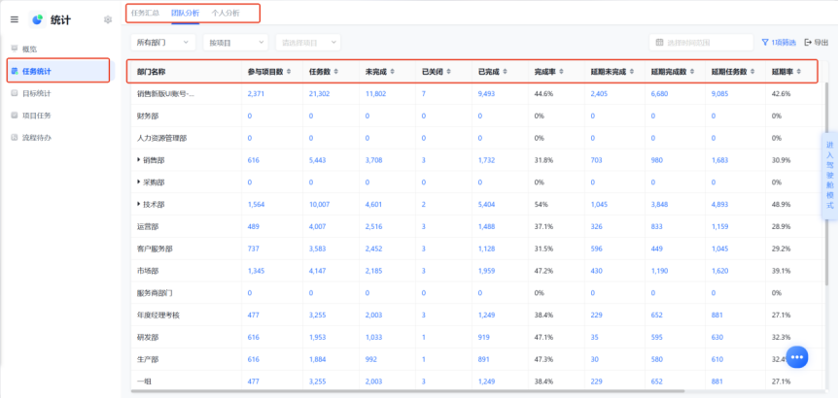
Task: Sort by 已完成 using its sort icon
Action: [x=505, y=72]
